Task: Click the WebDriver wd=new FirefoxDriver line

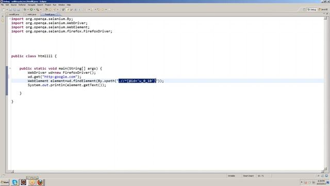Action: click(x=62, y=72)
